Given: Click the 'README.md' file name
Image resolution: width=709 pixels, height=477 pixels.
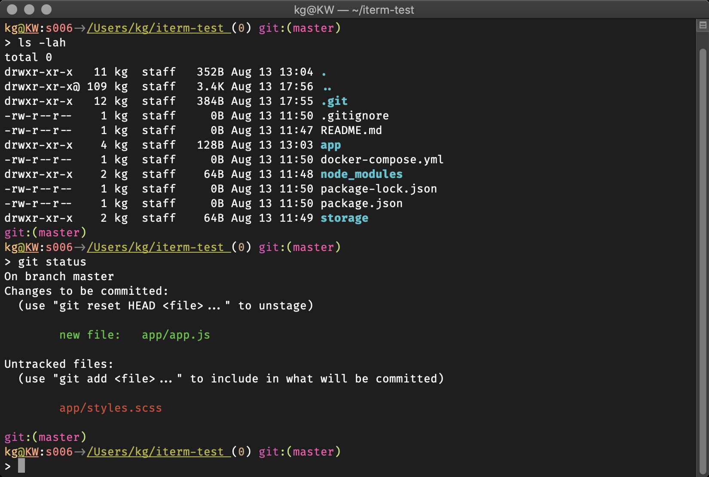Looking at the screenshot, I should coord(351,130).
